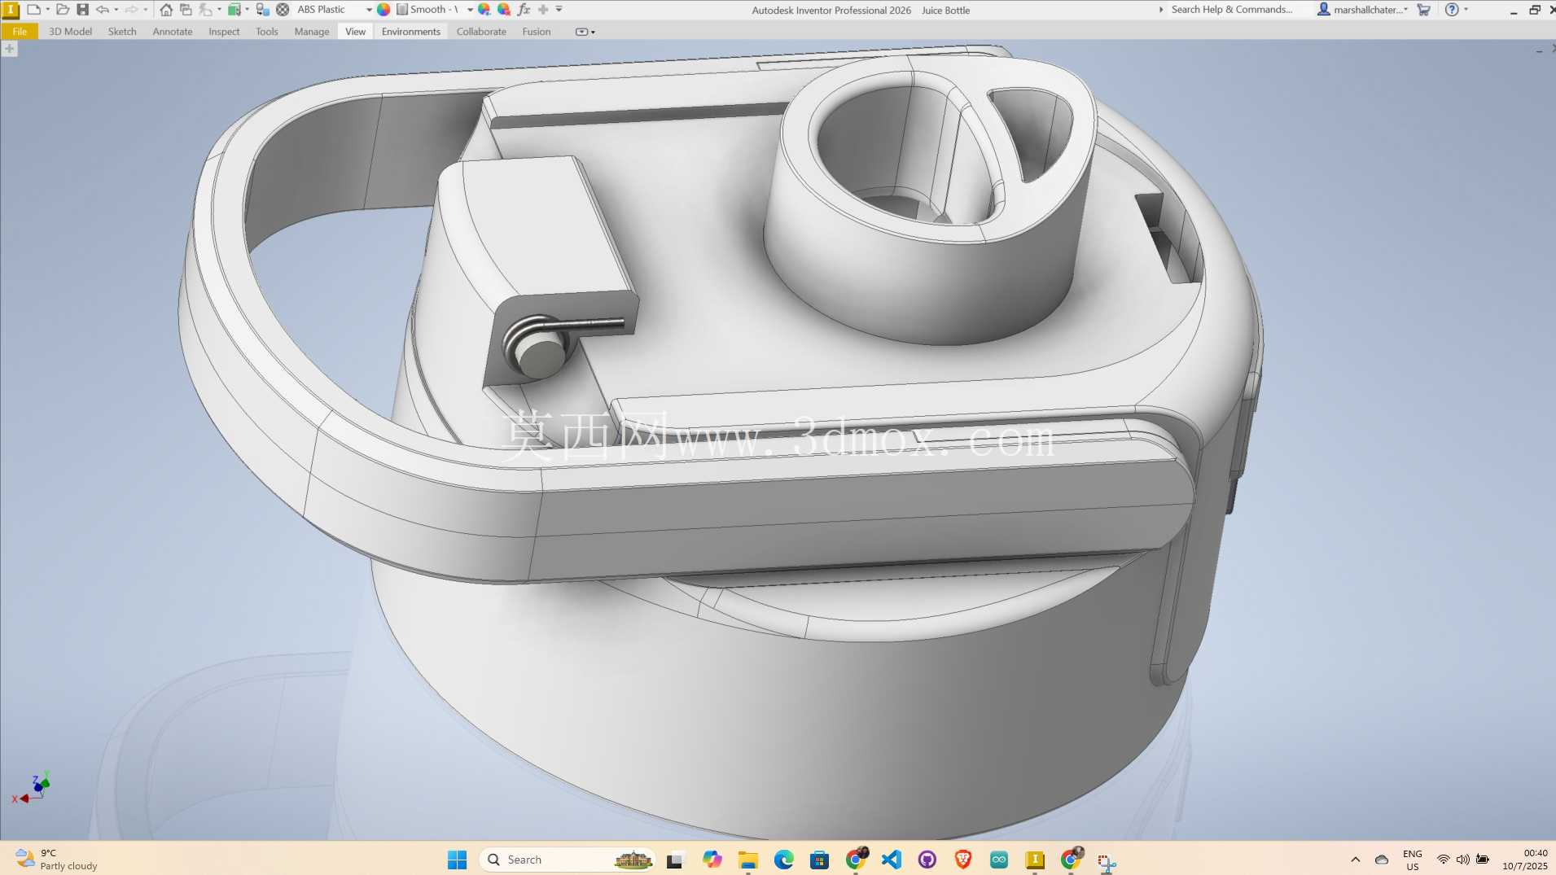1556x875 pixels.
Task: Click the Home view icon
Action: point(166,10)
